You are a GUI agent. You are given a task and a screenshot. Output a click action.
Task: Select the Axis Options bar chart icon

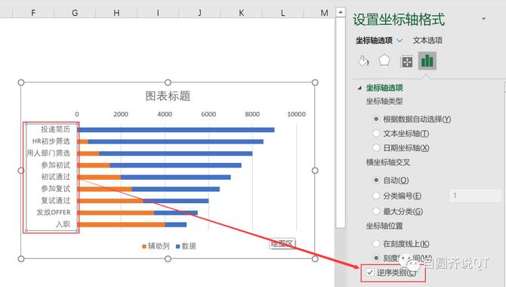pyautogui.click(x=427, y=60)
